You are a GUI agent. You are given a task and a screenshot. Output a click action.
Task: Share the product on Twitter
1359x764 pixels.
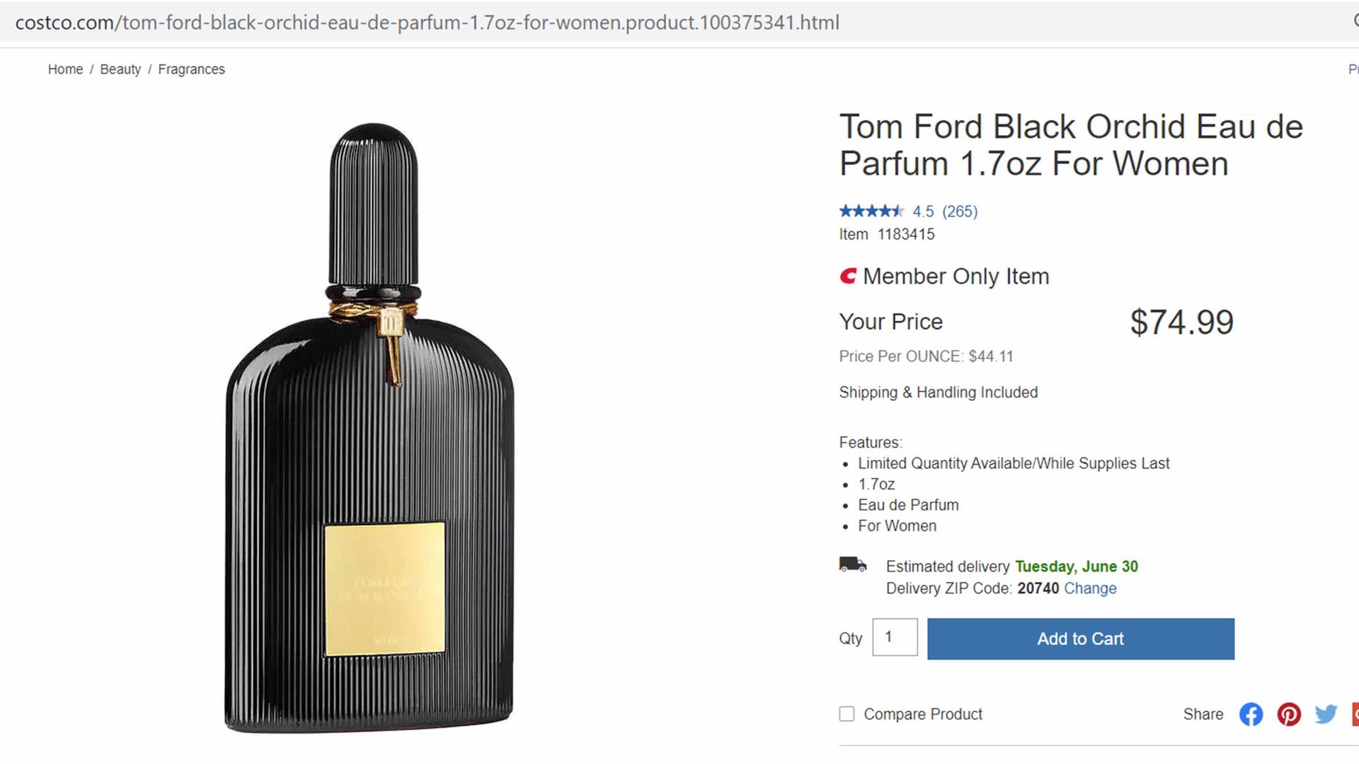click(x=1325, y=714)
